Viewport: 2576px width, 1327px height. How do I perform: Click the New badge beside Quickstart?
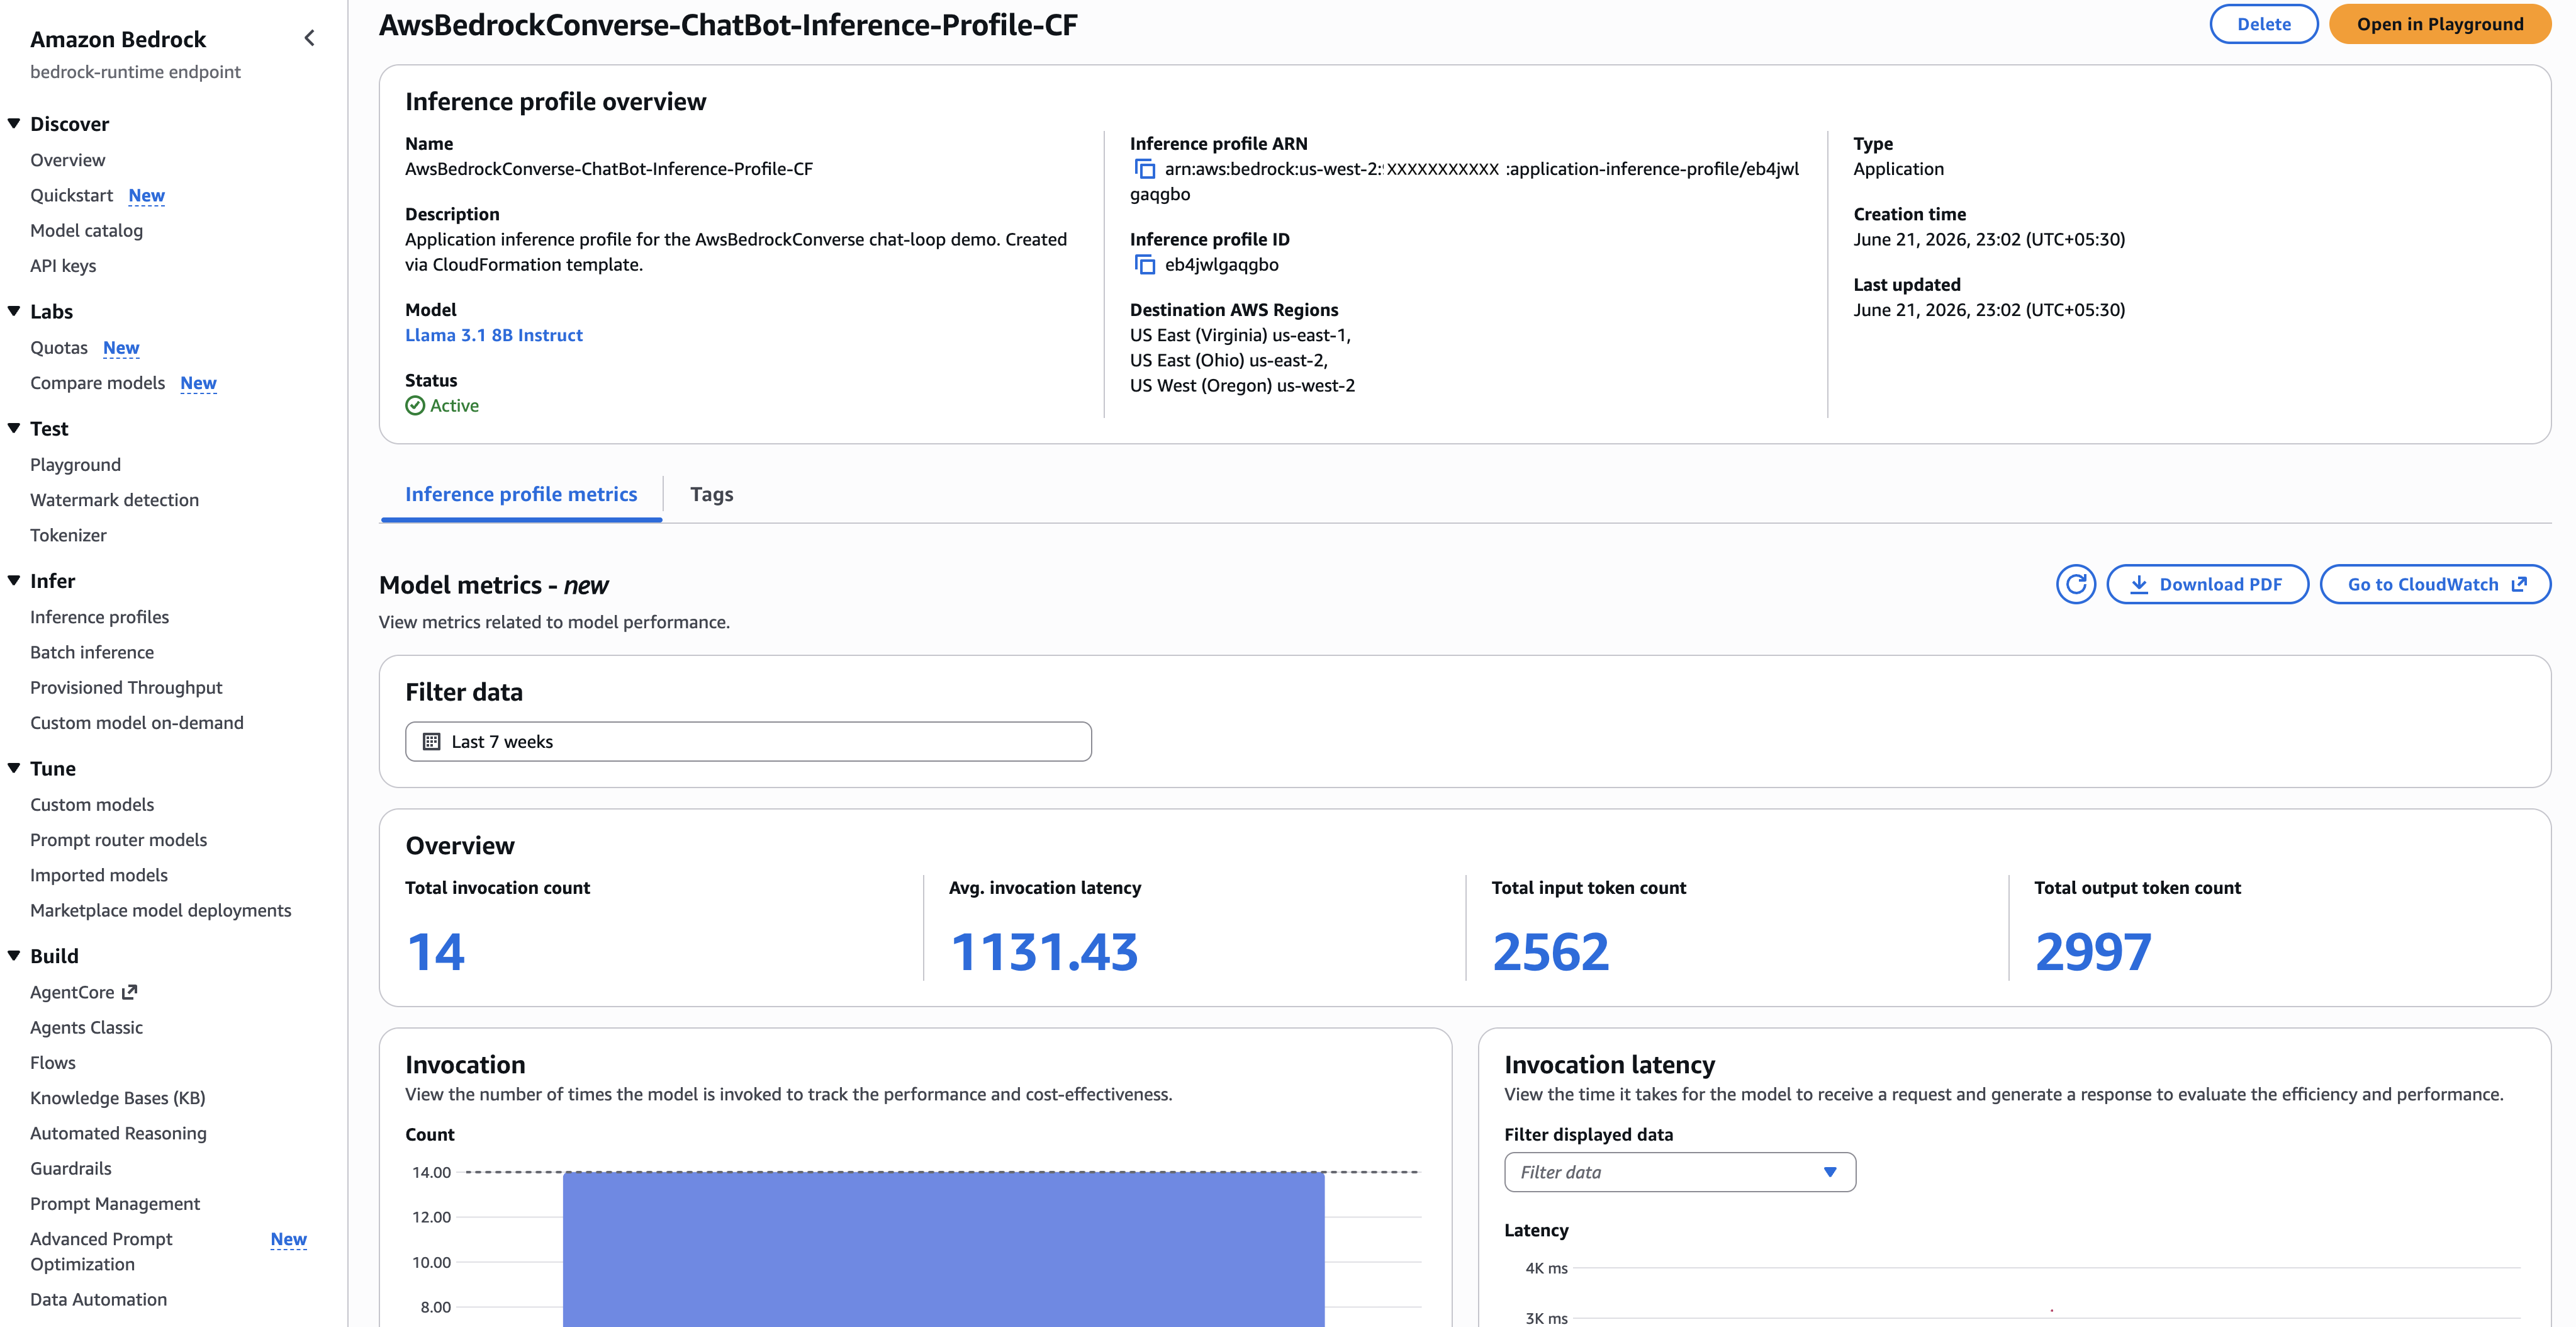[147, 195]
